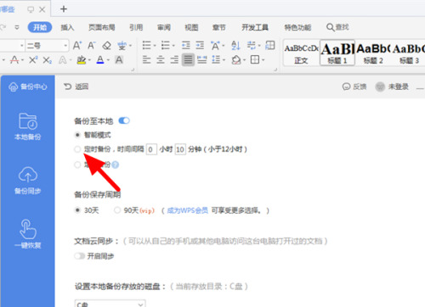Click the Chinese layout icon

click(215, 45)
